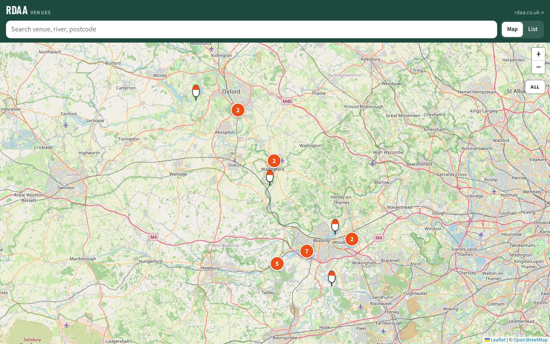
Task: Click the "Aylesbury" map label
Action: point(370,59)
